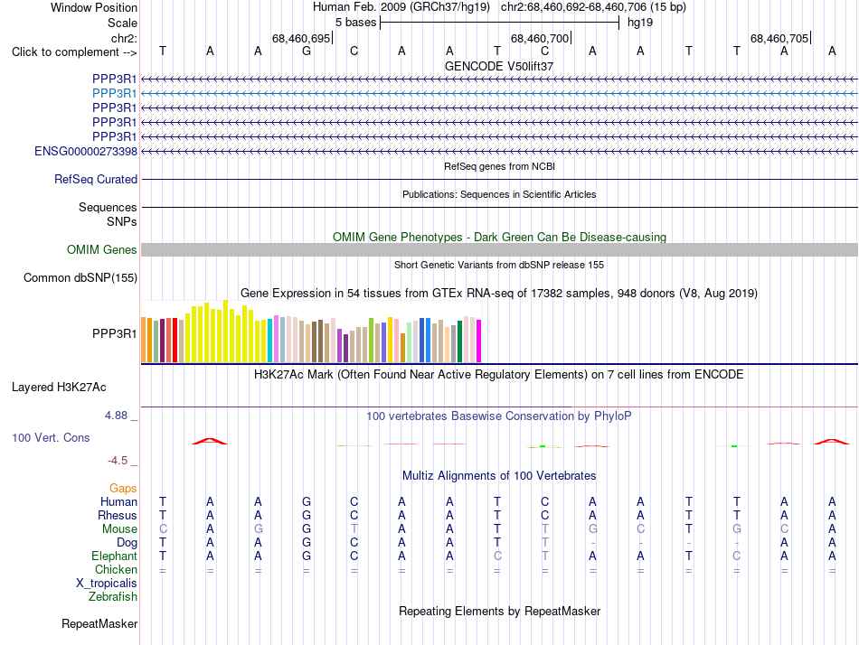Viewport: 859px width, 645px height.
Task: Click the PPP3R1 label beside the GTEx bar chart
Action: [x=115, y=333]
